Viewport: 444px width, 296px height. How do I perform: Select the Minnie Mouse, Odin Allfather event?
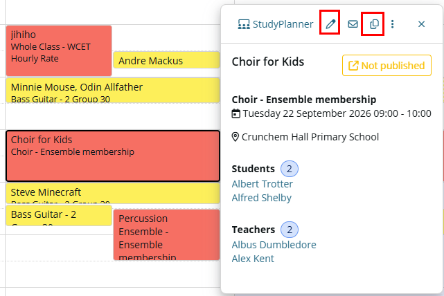[x=113, y=90]
